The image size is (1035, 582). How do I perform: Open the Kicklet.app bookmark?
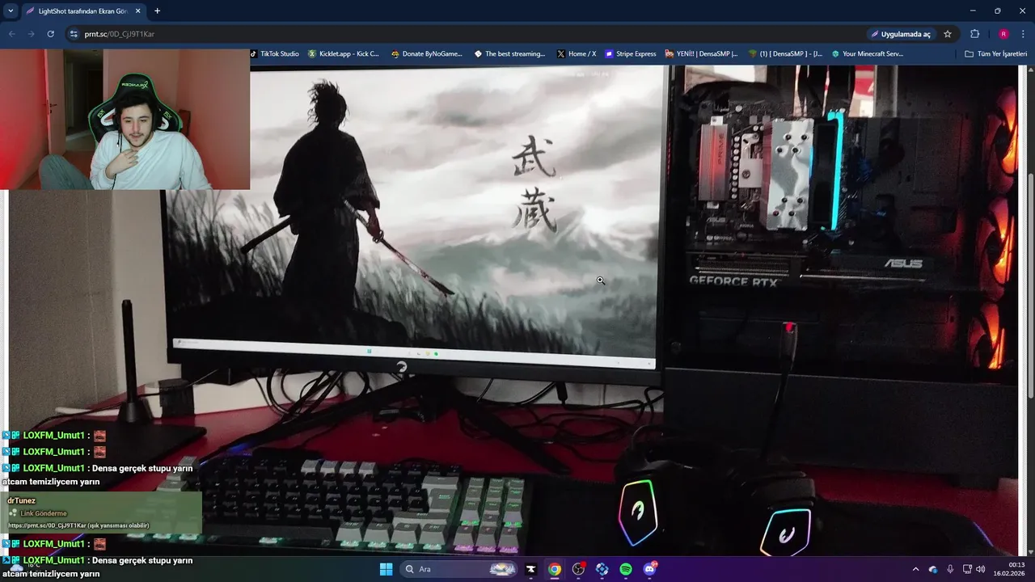(x=344, y=54)
